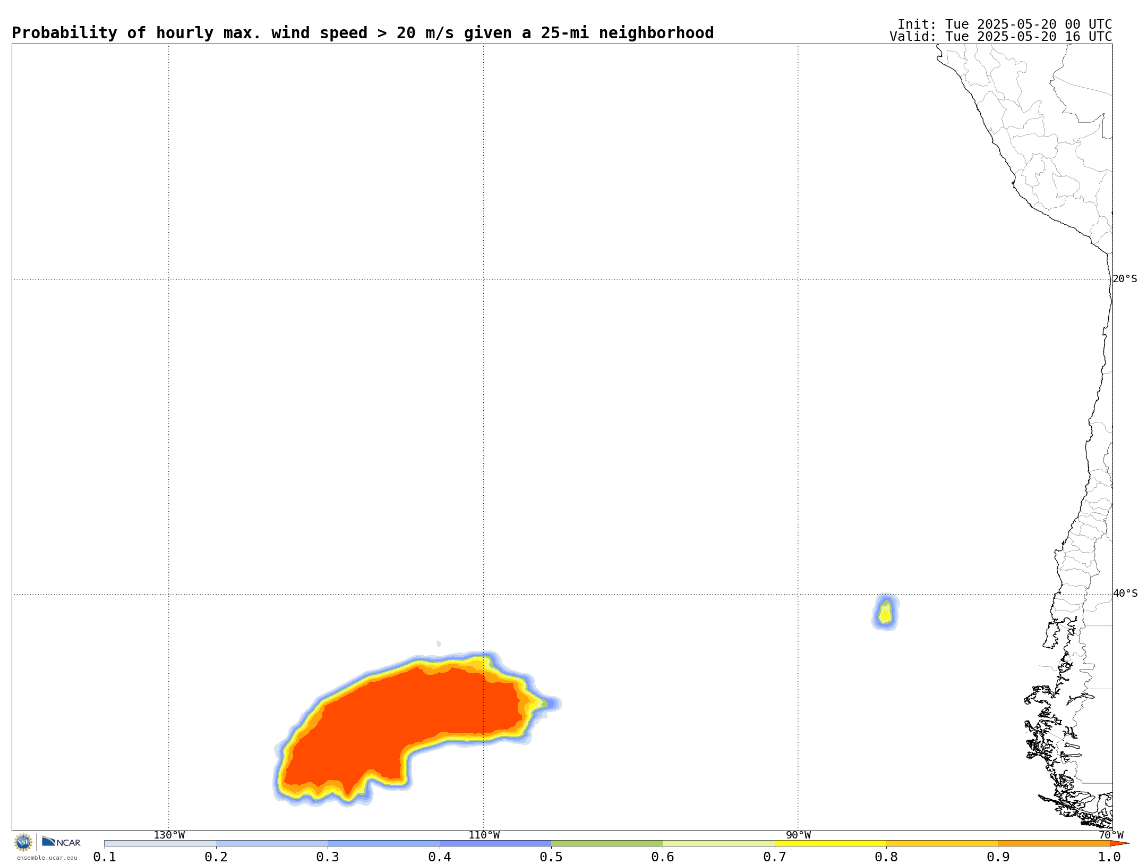1147x864 pixels.
Task: Click the NCAR logo
Action: 61,842
